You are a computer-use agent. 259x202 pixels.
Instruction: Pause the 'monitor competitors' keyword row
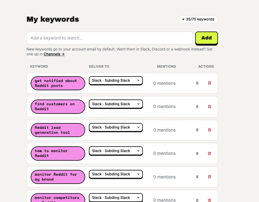197,200
